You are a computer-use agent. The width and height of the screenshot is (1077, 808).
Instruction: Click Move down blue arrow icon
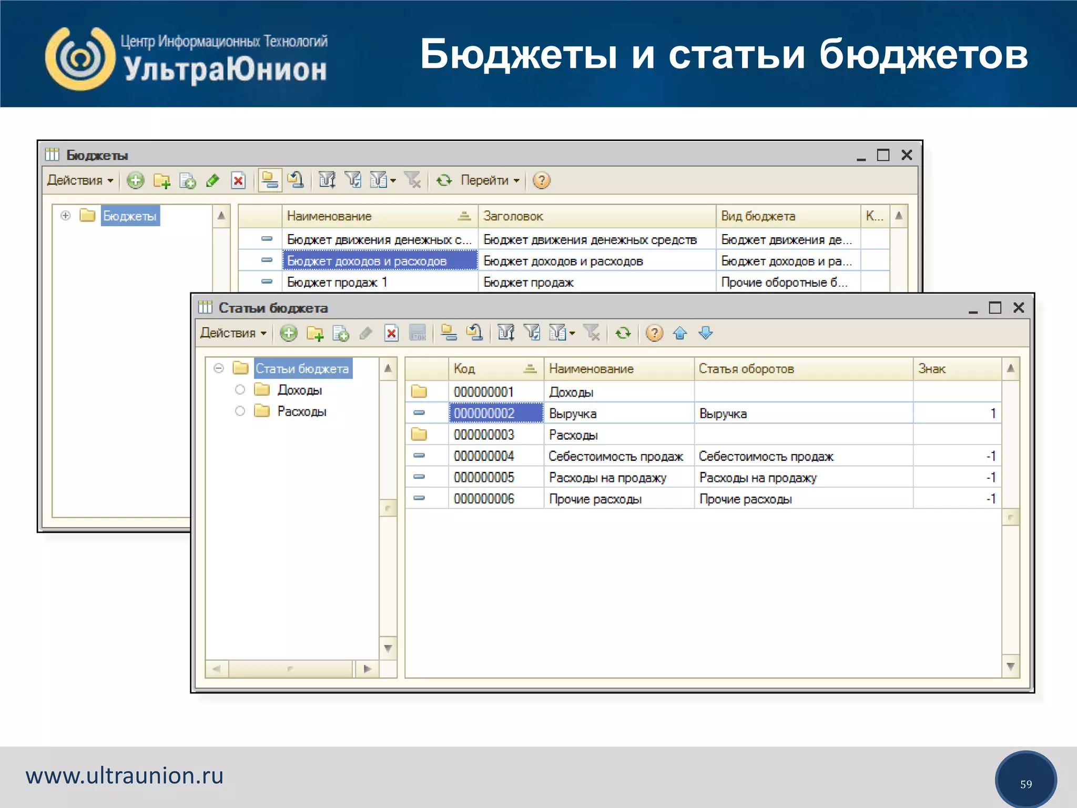click(706, 333)
